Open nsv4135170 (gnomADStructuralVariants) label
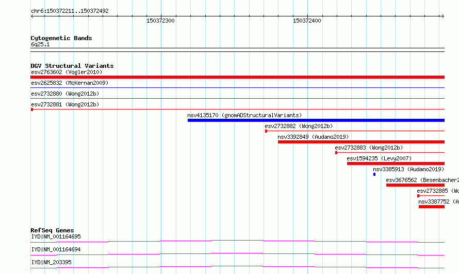 tap(244, 115)
